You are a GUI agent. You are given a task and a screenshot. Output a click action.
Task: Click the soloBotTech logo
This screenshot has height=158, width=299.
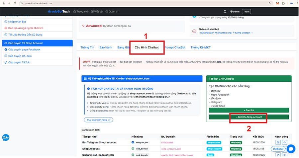(58, 11)
